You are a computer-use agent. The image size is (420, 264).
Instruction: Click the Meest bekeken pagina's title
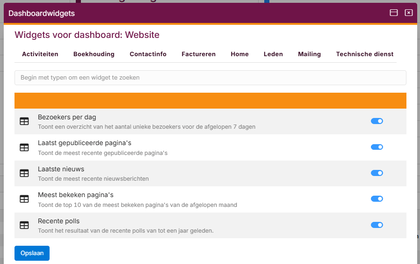point(76,195)
